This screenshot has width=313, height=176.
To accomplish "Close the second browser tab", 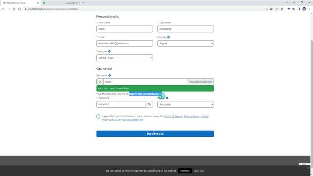I will pos(77,3).
